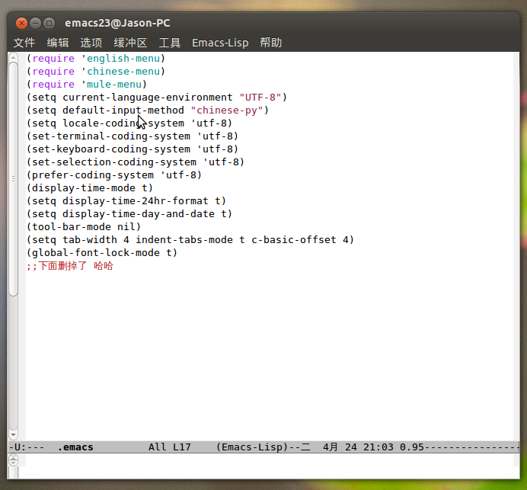The image size is (527, 490).
Task: Click the vertical scrollbar thumb
Action: pyautogui.click(x=13, y=179)
